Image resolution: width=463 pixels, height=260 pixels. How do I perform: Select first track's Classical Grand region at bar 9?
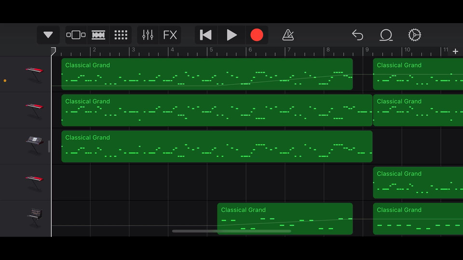pyautogui.click(x=418, y=74)
